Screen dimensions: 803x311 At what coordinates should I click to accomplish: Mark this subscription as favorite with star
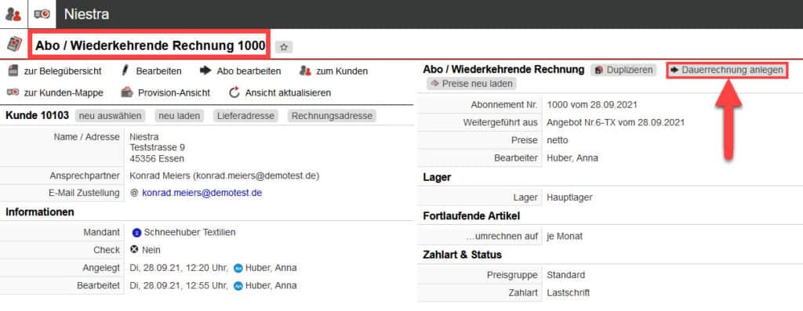[284, 47]
